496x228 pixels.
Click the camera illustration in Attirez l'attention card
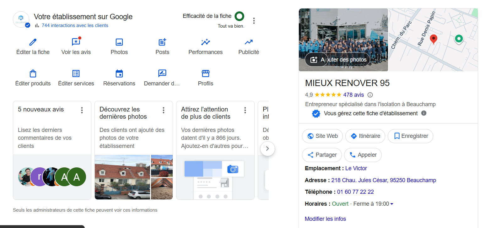233,169
